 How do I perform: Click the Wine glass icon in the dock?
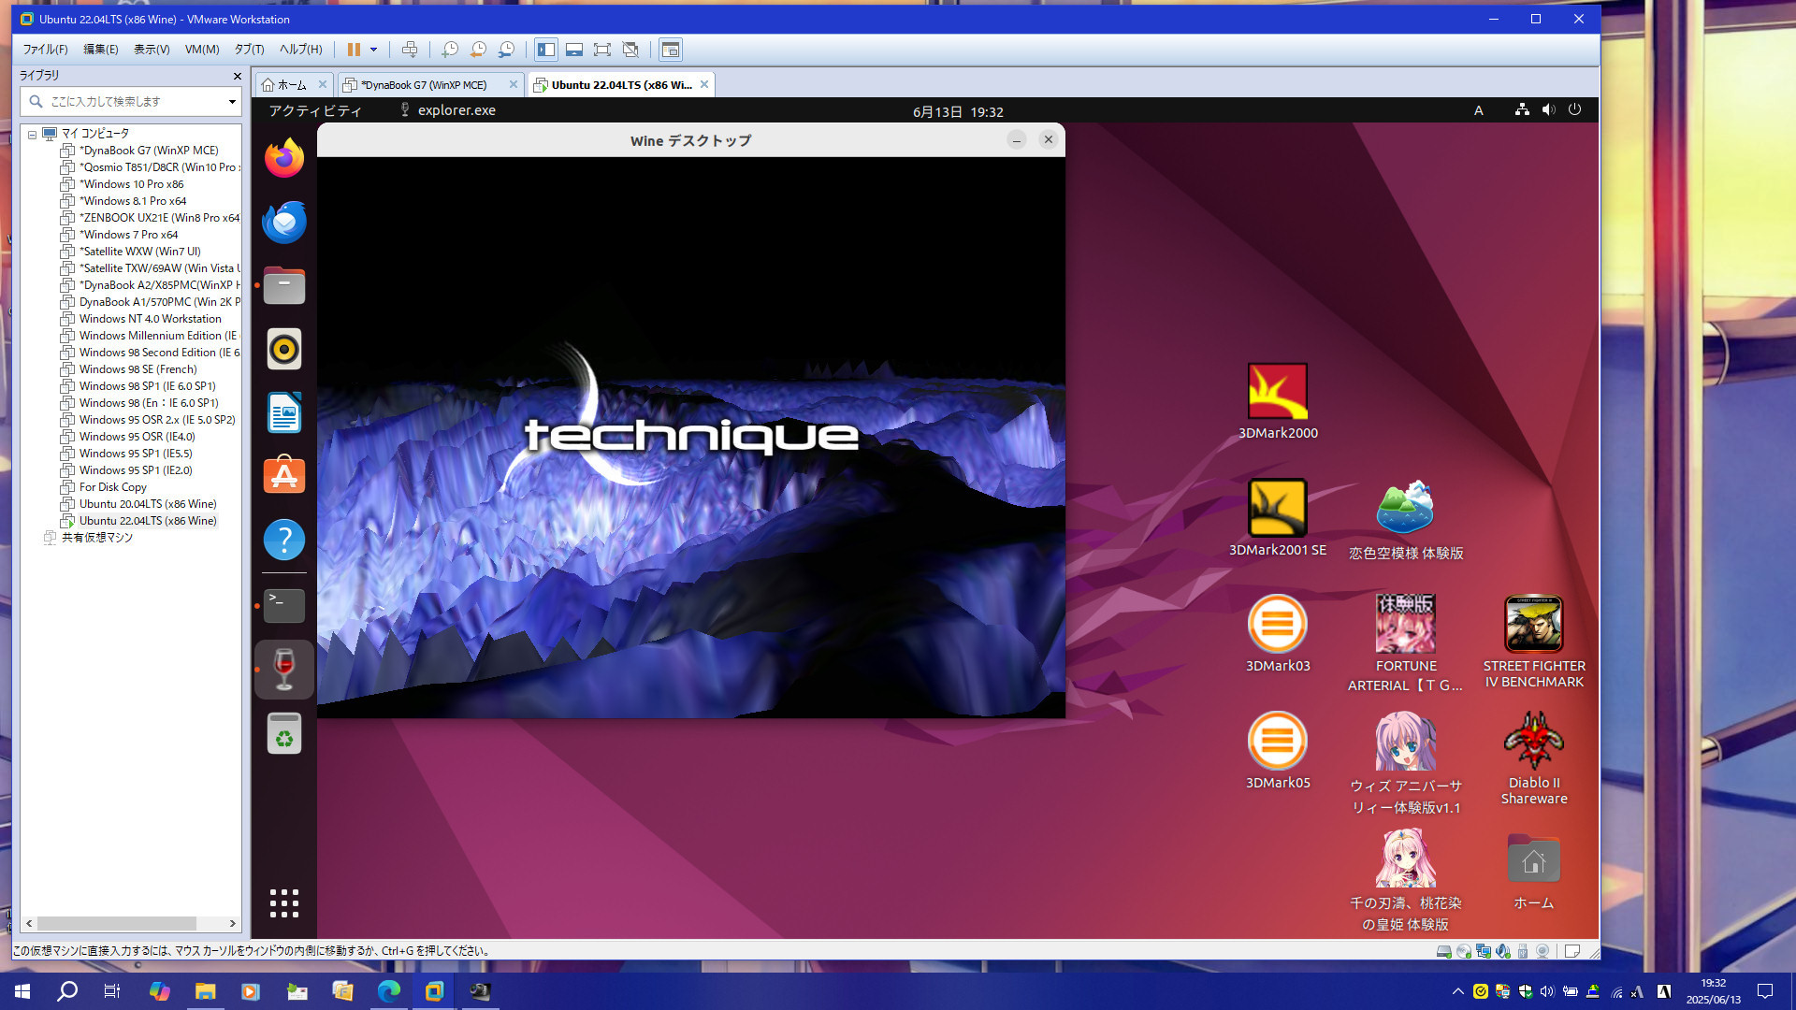(284, 670)
